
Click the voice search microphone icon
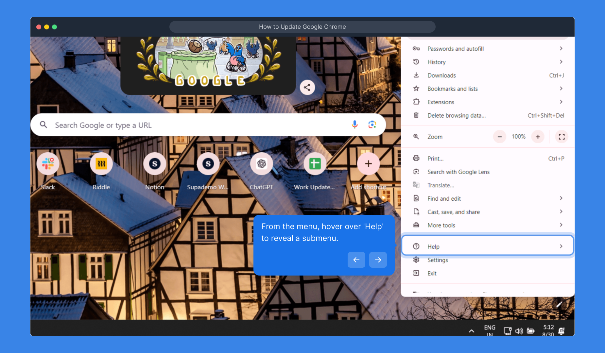(354, 125)
